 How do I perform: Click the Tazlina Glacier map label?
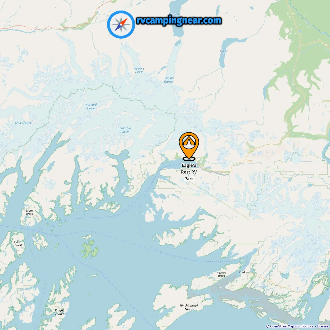point(169,80)
